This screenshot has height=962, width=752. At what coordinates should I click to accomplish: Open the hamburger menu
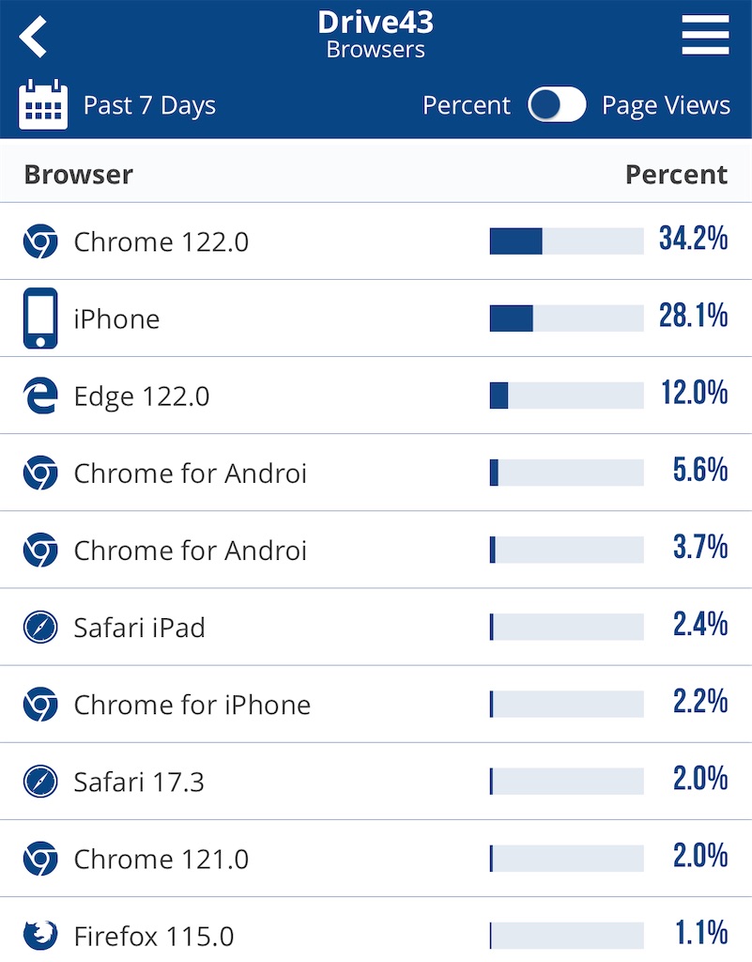(705, 35)
